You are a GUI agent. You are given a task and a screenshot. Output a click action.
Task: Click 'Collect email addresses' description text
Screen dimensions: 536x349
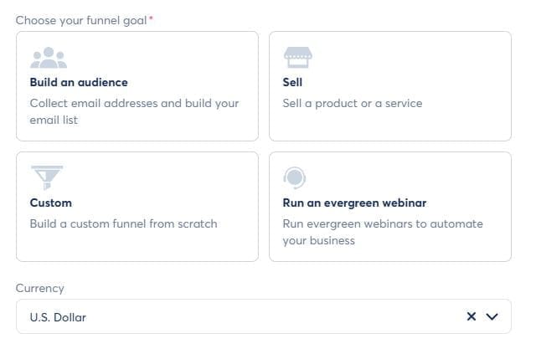point(134,104)
